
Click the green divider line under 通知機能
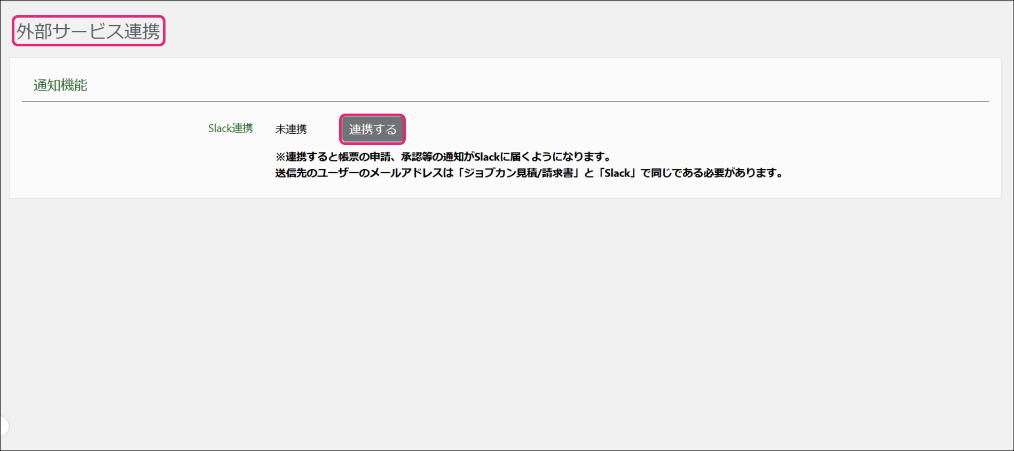click(x=505, y=101)
